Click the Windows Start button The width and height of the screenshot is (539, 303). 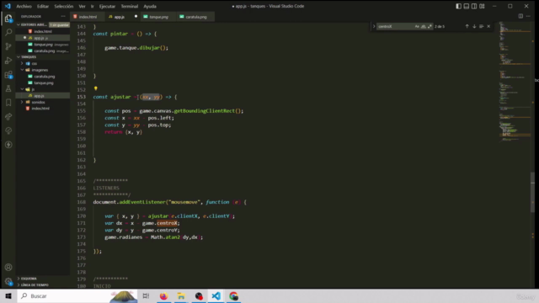click(8, 296)
